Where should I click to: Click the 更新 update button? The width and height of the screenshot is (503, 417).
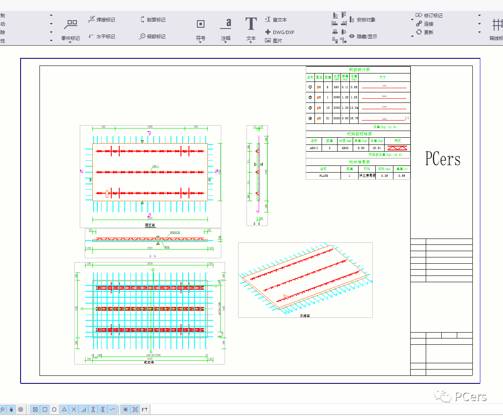click(x=424, y=32)
